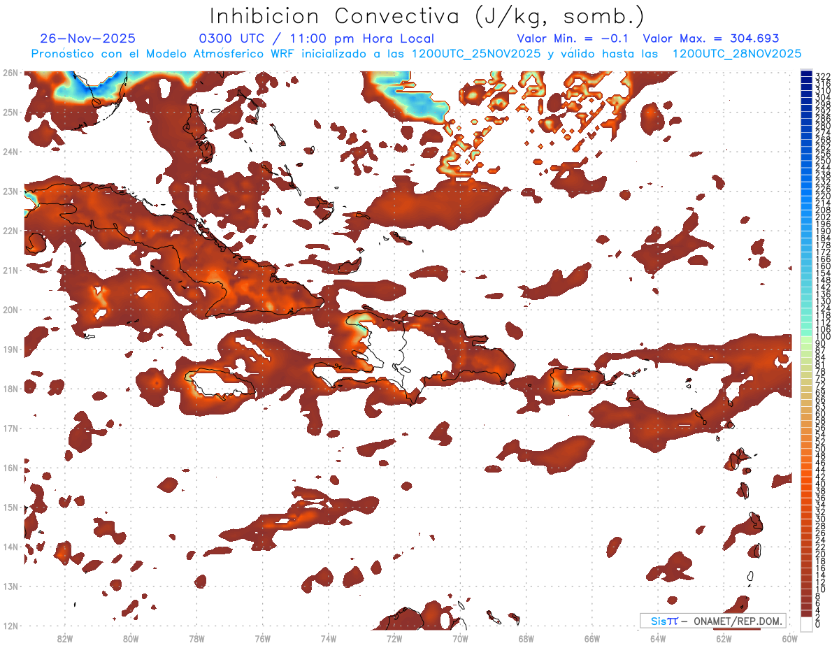The image size is (839, 648).
Task: Click the dark blue 322 color bar swatch
Action: (806, 73)
